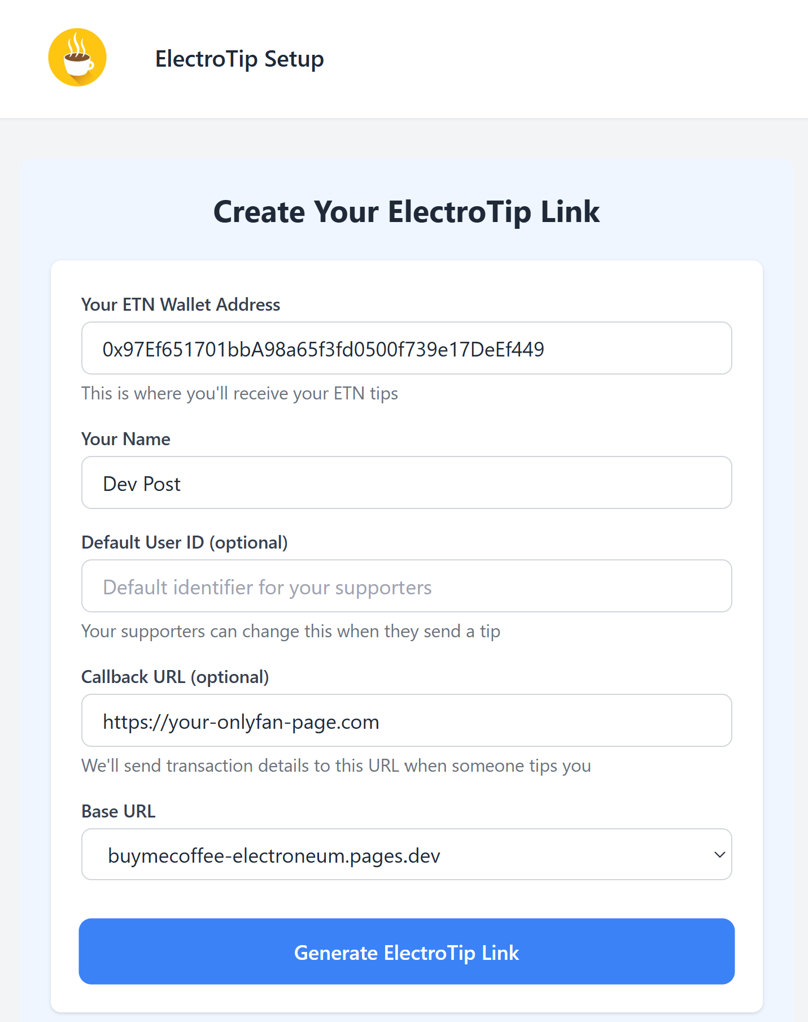Click the Your Name label

point(126,439)
